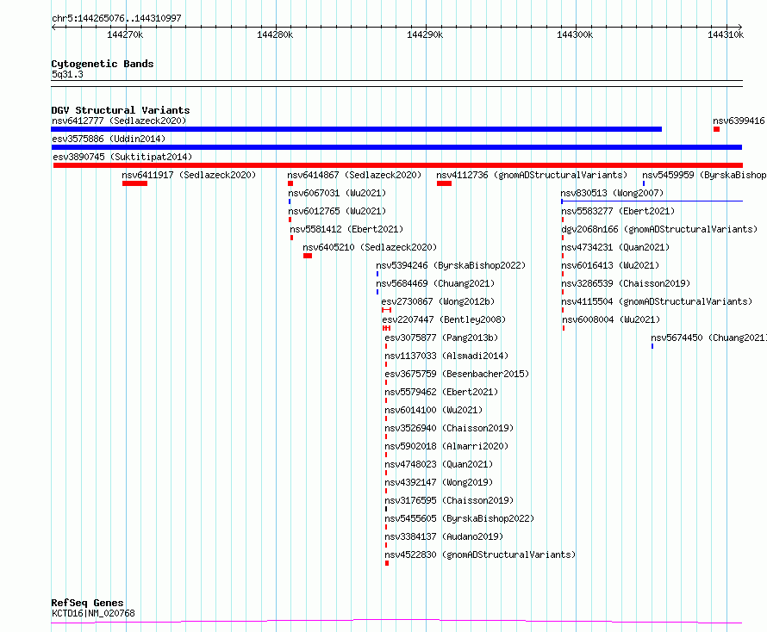Screen dimensions: 767x632
Task: Select the long blue bar for nsv6412777
Action: click(x=356, y=129)
